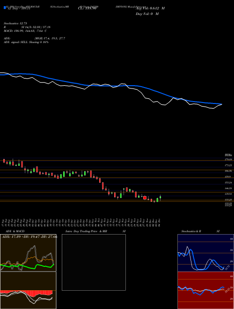234x309 pixels.
Task: Click the '139.91' price axis label
Action: point(228,194)
